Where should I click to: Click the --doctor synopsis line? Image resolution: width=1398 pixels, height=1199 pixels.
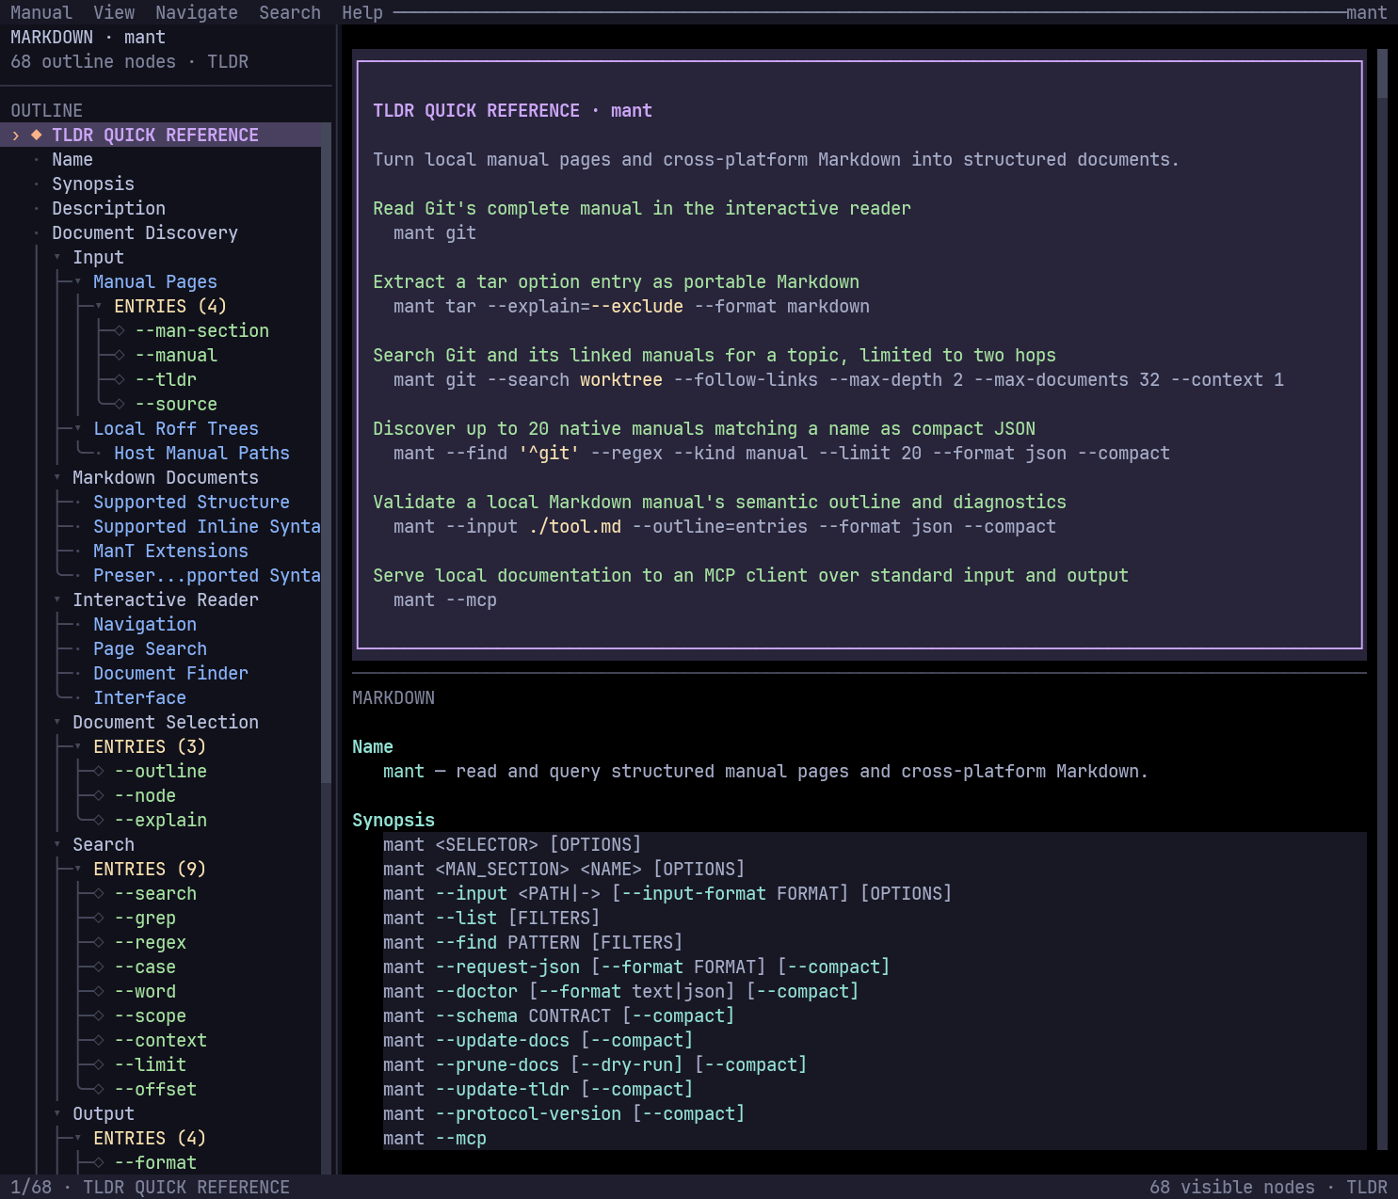pos(621,991)
